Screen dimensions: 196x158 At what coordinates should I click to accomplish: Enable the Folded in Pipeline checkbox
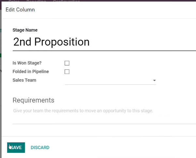click(67, 72)
